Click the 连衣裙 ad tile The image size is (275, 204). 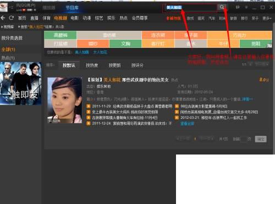point(158,35)
